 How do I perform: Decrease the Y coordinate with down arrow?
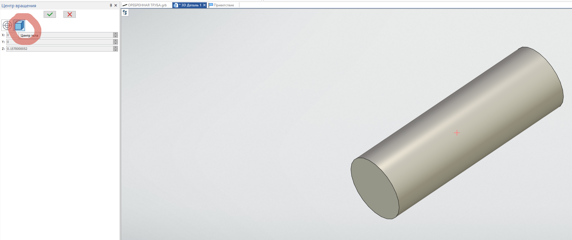pyautogui.click(x=115, y=43)
